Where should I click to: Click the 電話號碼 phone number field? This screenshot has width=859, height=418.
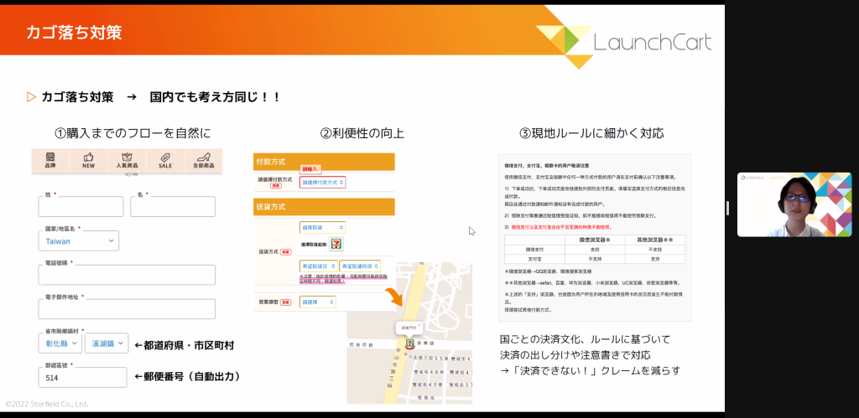[x=126, y=275]
